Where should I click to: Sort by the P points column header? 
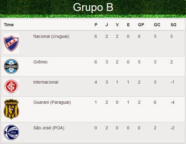[x=96, y=25]
